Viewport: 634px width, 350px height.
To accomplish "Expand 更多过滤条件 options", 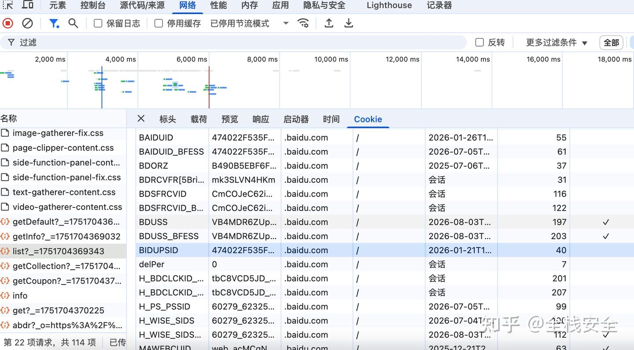I will click(x=553, y=42).
